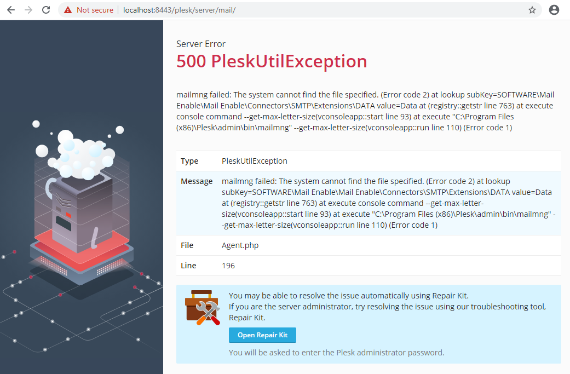Bookmark this page with the star
This screenshot has width=570, height=374.
(532, 10)
